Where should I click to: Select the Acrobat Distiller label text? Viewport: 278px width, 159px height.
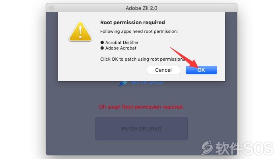pyautogui.click(x=122, y=42)
